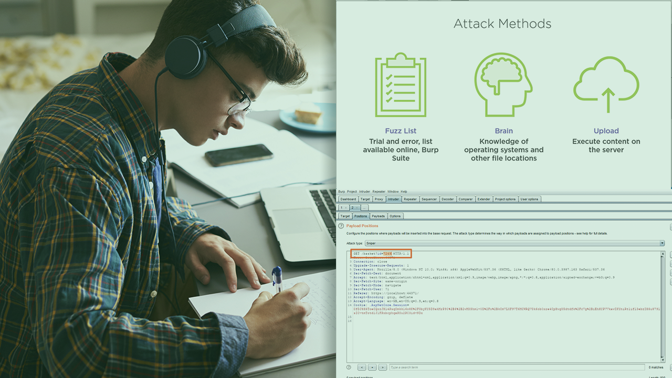Select the Positions sub-tab
672x378 pixels.
click(x=361, y=216)
